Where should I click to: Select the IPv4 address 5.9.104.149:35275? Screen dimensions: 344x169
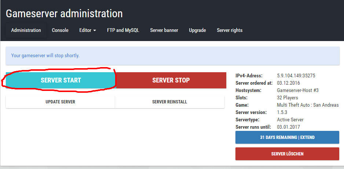pos(296,76)
